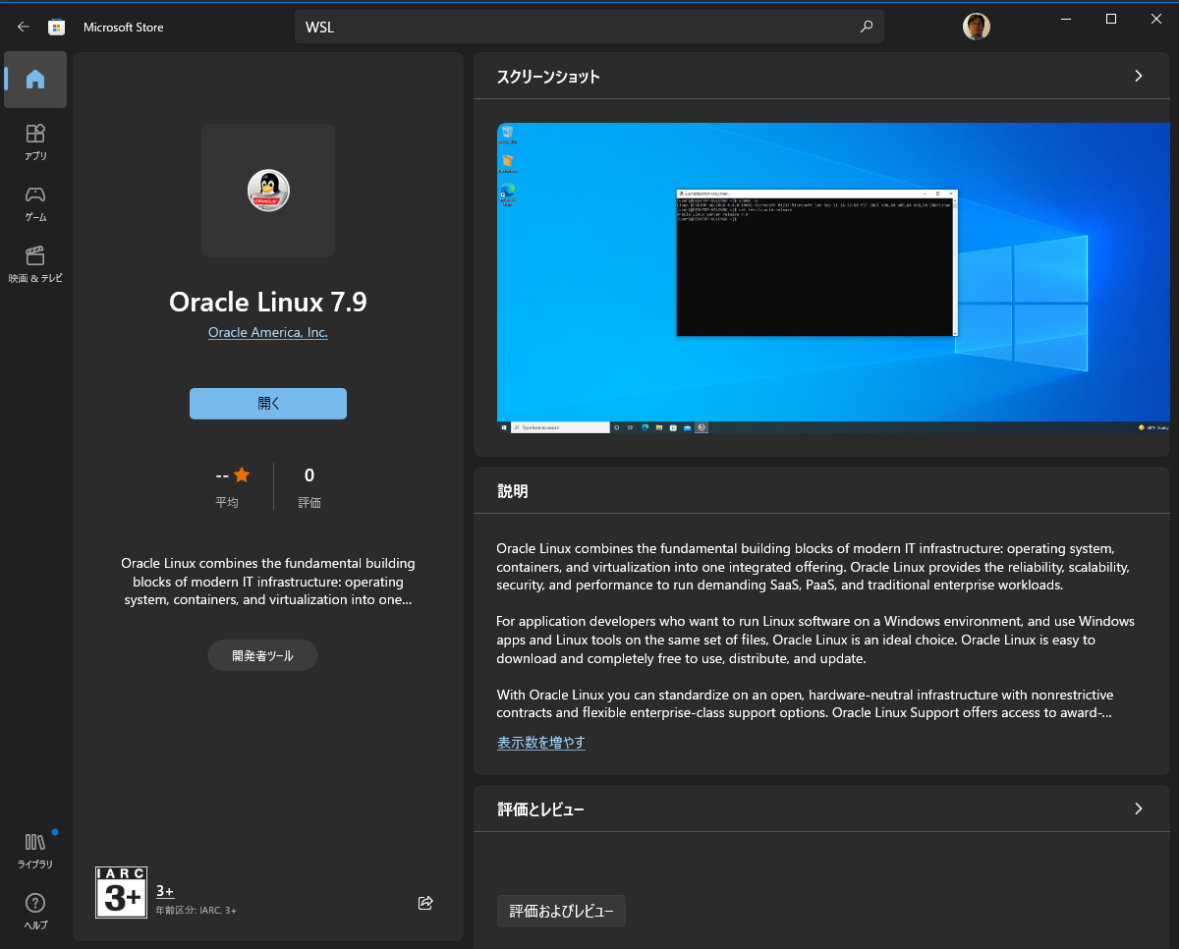Click the 説明 heading
Image resolution: width=1179 pixels, height=949 pixels.
[x=513, y=491]
